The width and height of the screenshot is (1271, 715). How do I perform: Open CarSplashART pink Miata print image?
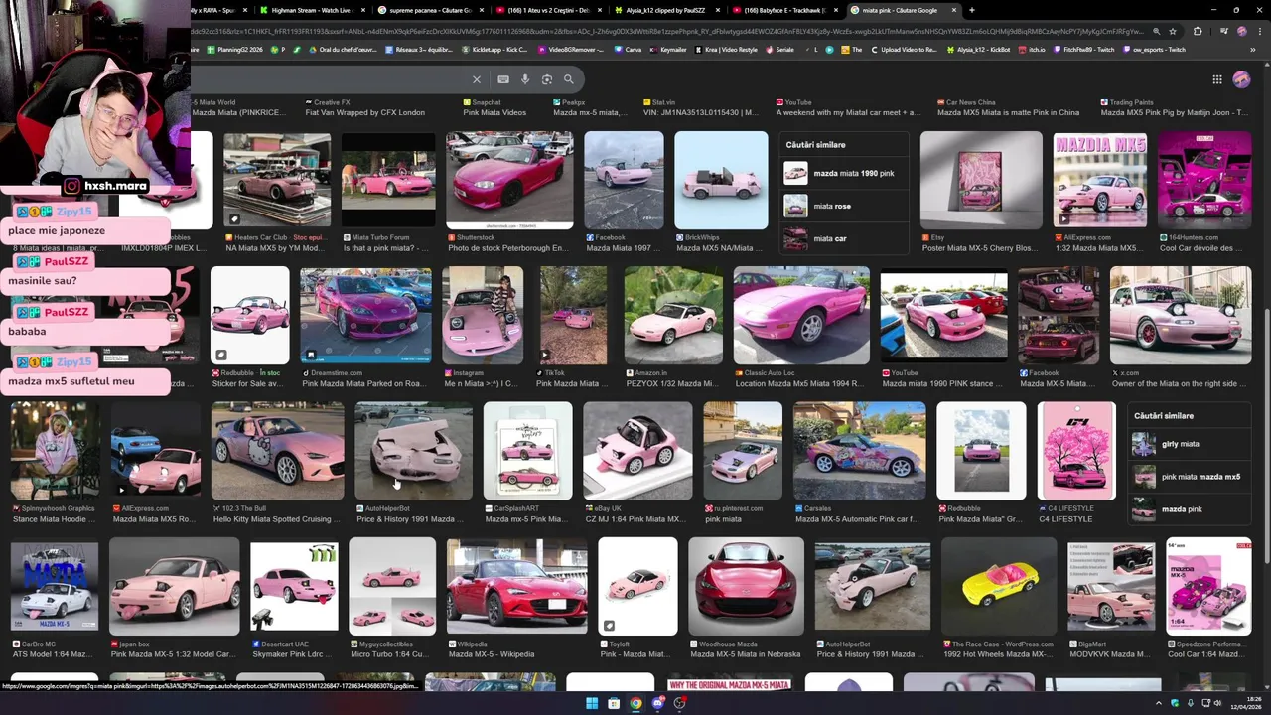[527, 450]
